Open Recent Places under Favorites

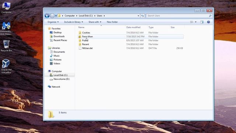(x=60, y=40)
